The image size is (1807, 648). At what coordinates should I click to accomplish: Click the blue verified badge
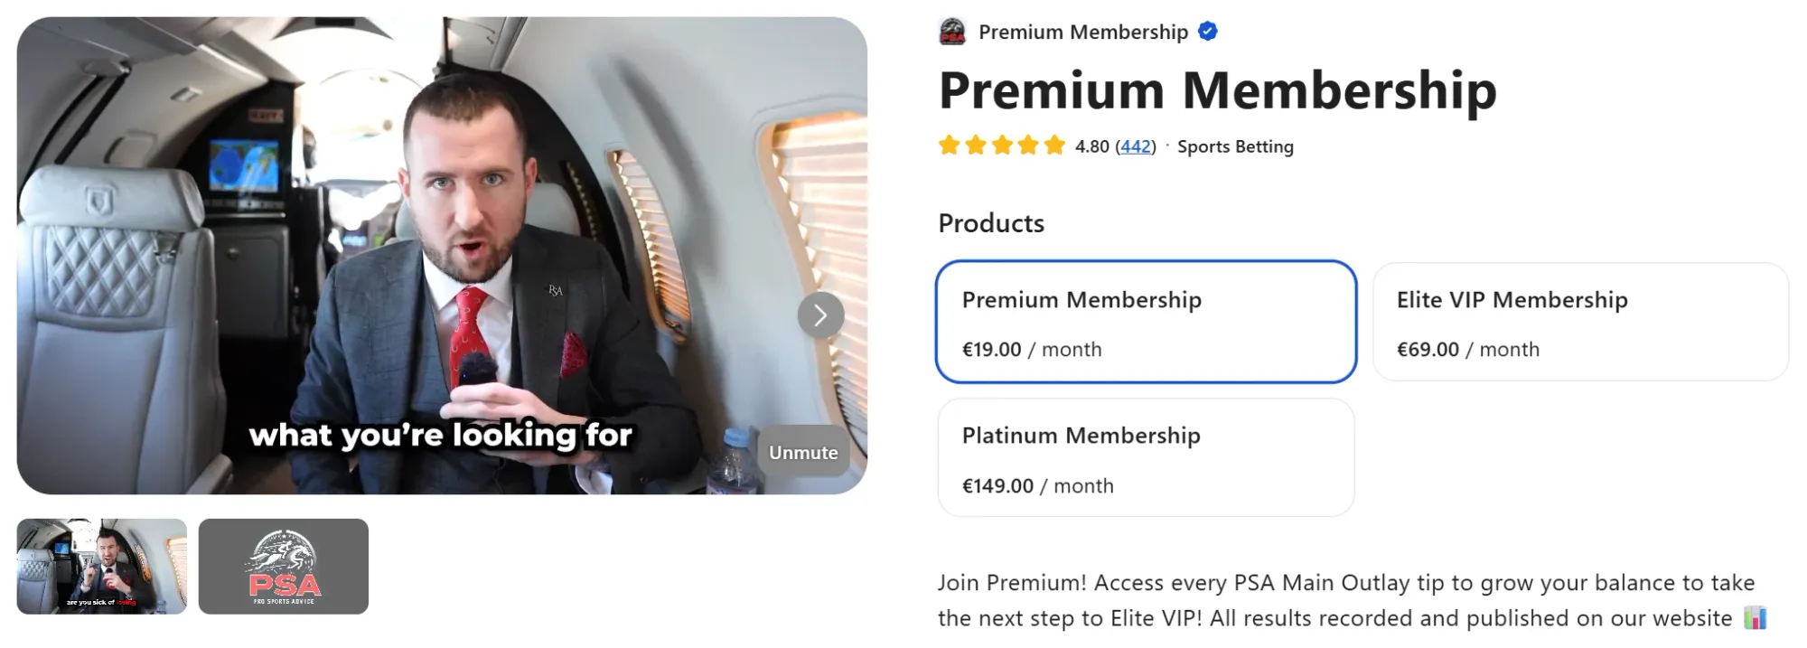click(1208, 32)
